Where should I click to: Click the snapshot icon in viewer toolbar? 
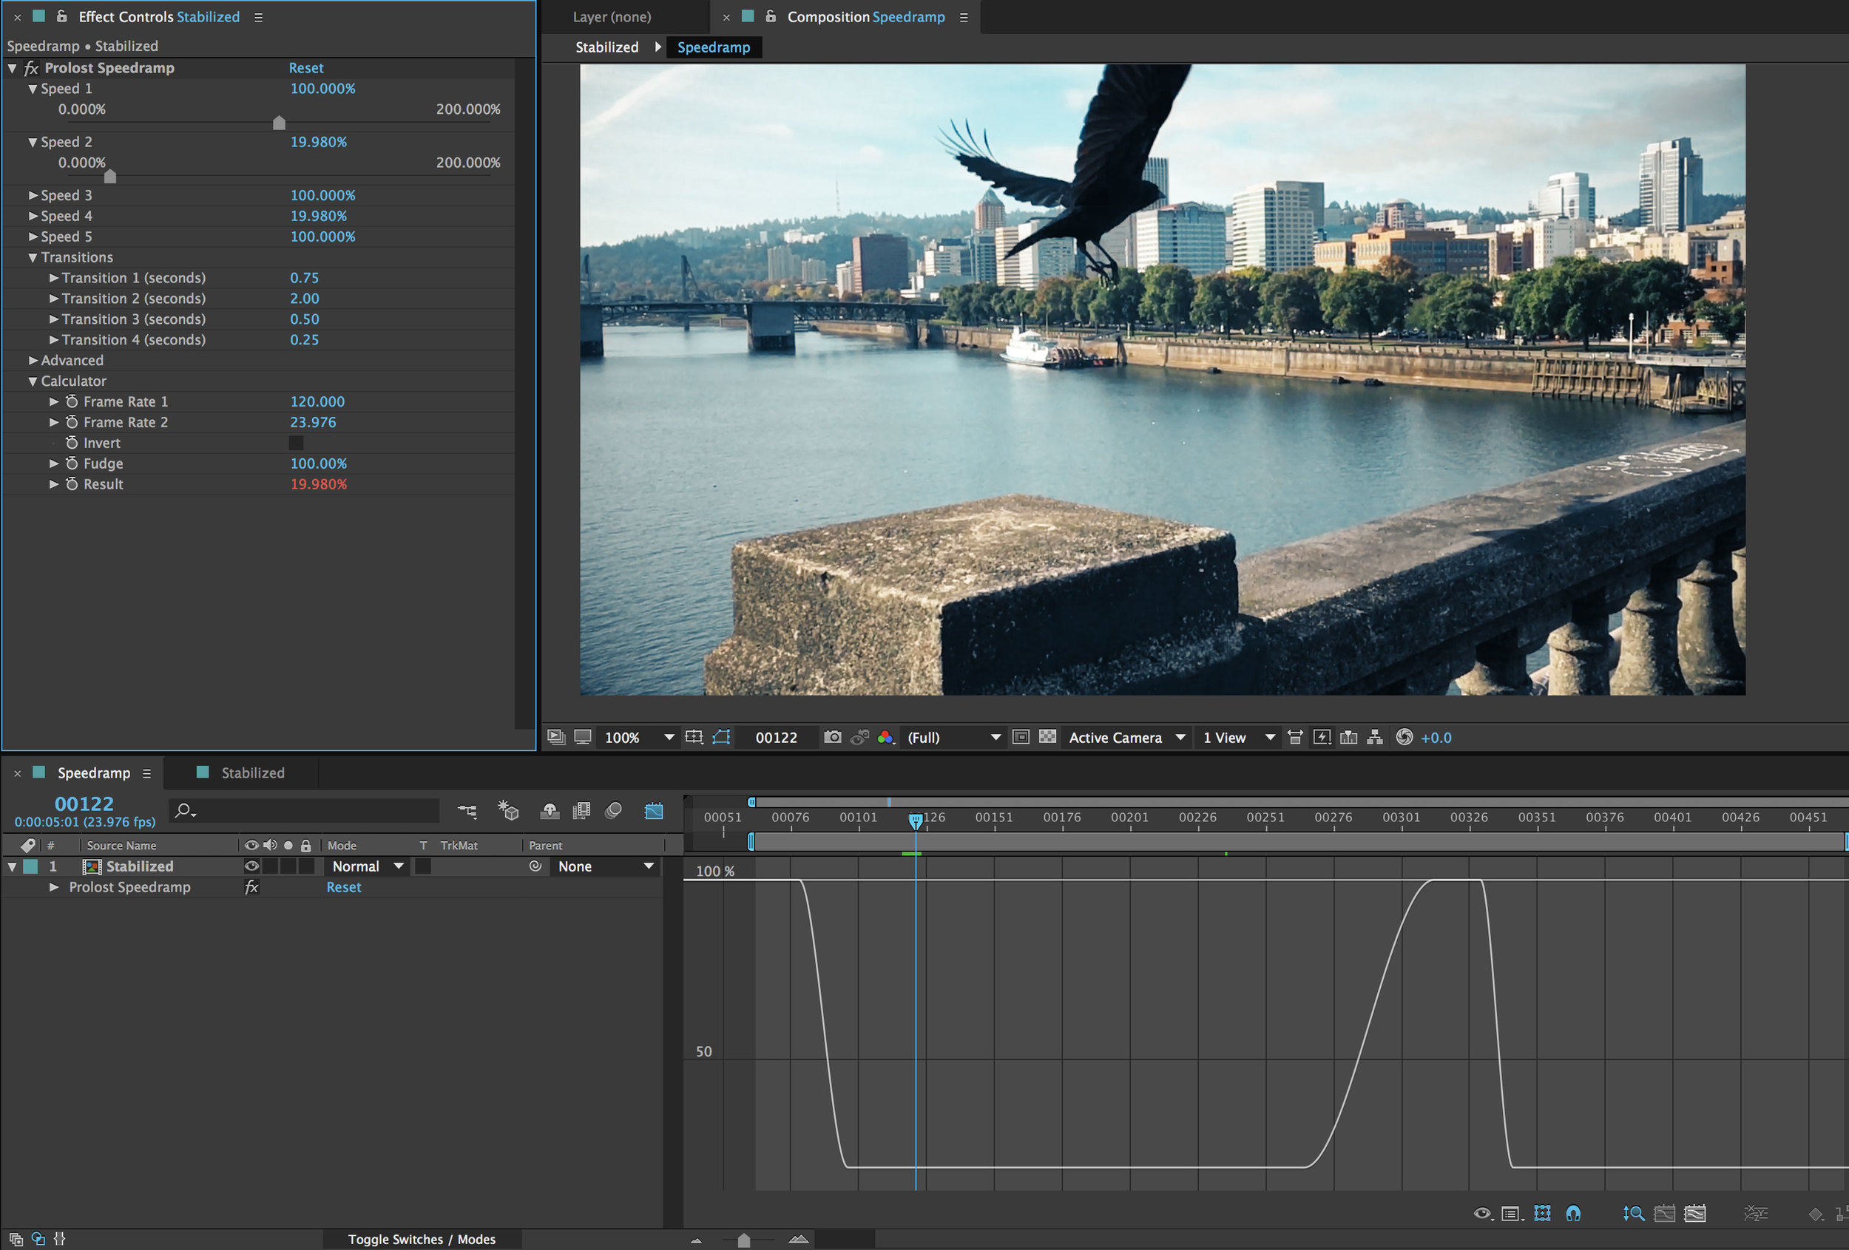click(833, 736)
